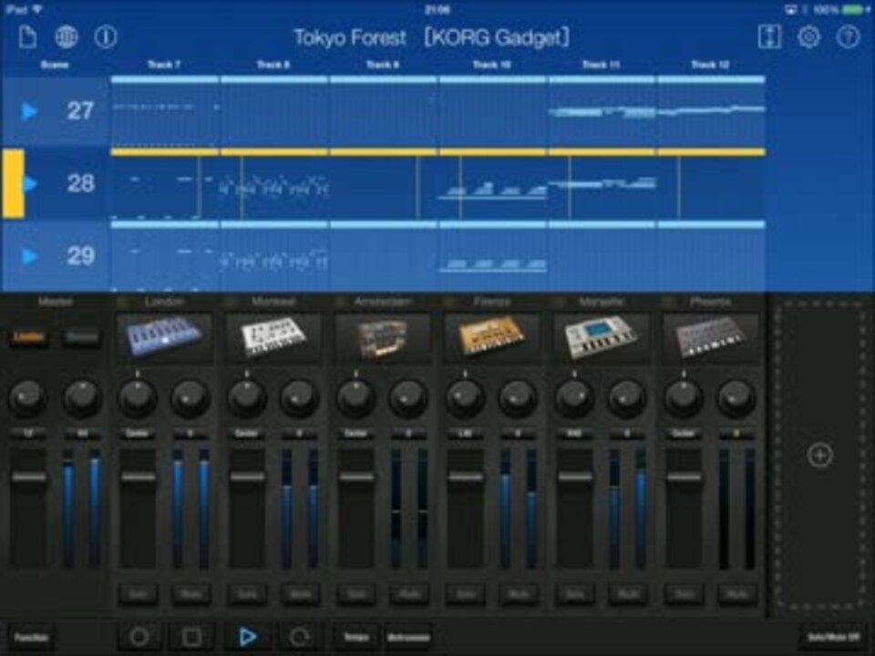Mute Track 10
875x656 pixels.
[x=519, y=595]
